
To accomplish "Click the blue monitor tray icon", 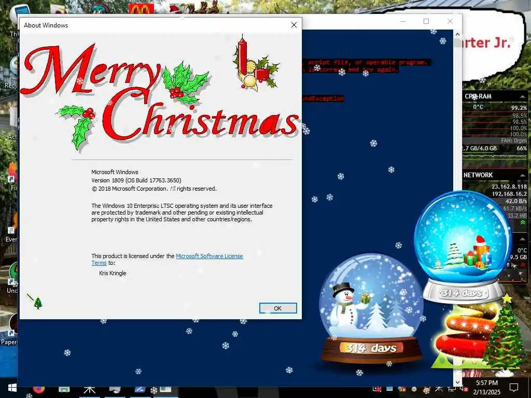I will click(x=389, y=389).
